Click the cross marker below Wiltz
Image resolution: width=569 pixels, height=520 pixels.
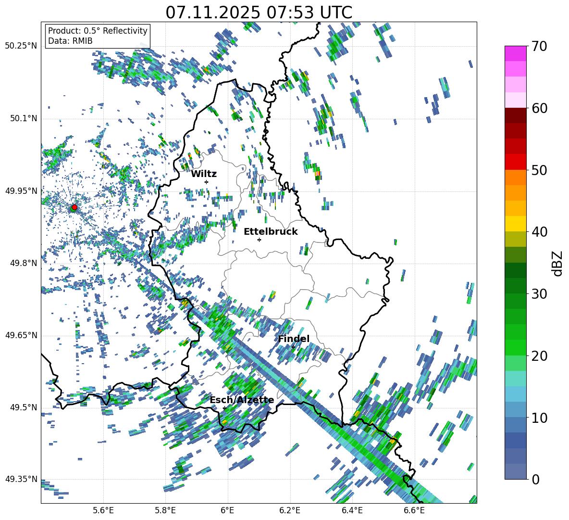click(207, 182)
